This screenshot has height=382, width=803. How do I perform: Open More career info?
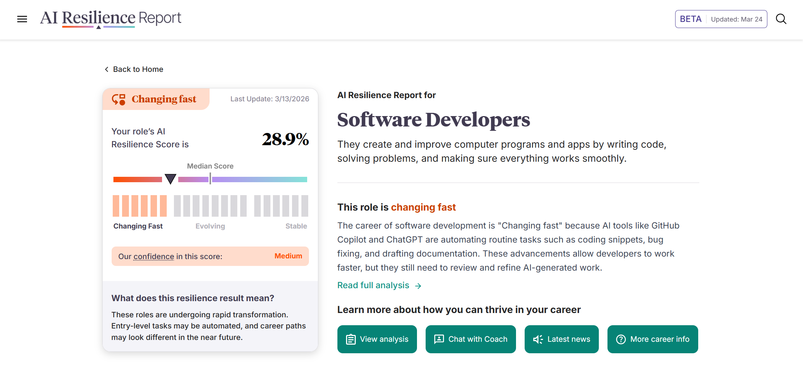coord(652,339)
